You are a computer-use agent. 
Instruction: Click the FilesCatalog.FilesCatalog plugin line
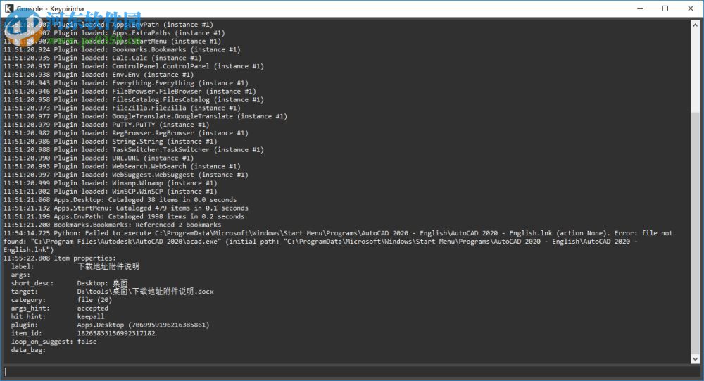click(133, 100)
